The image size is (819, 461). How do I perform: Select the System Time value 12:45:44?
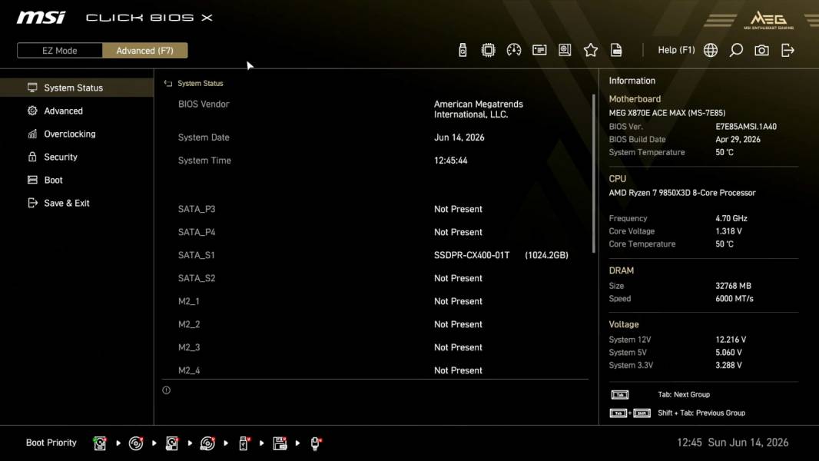click(450, 161)
